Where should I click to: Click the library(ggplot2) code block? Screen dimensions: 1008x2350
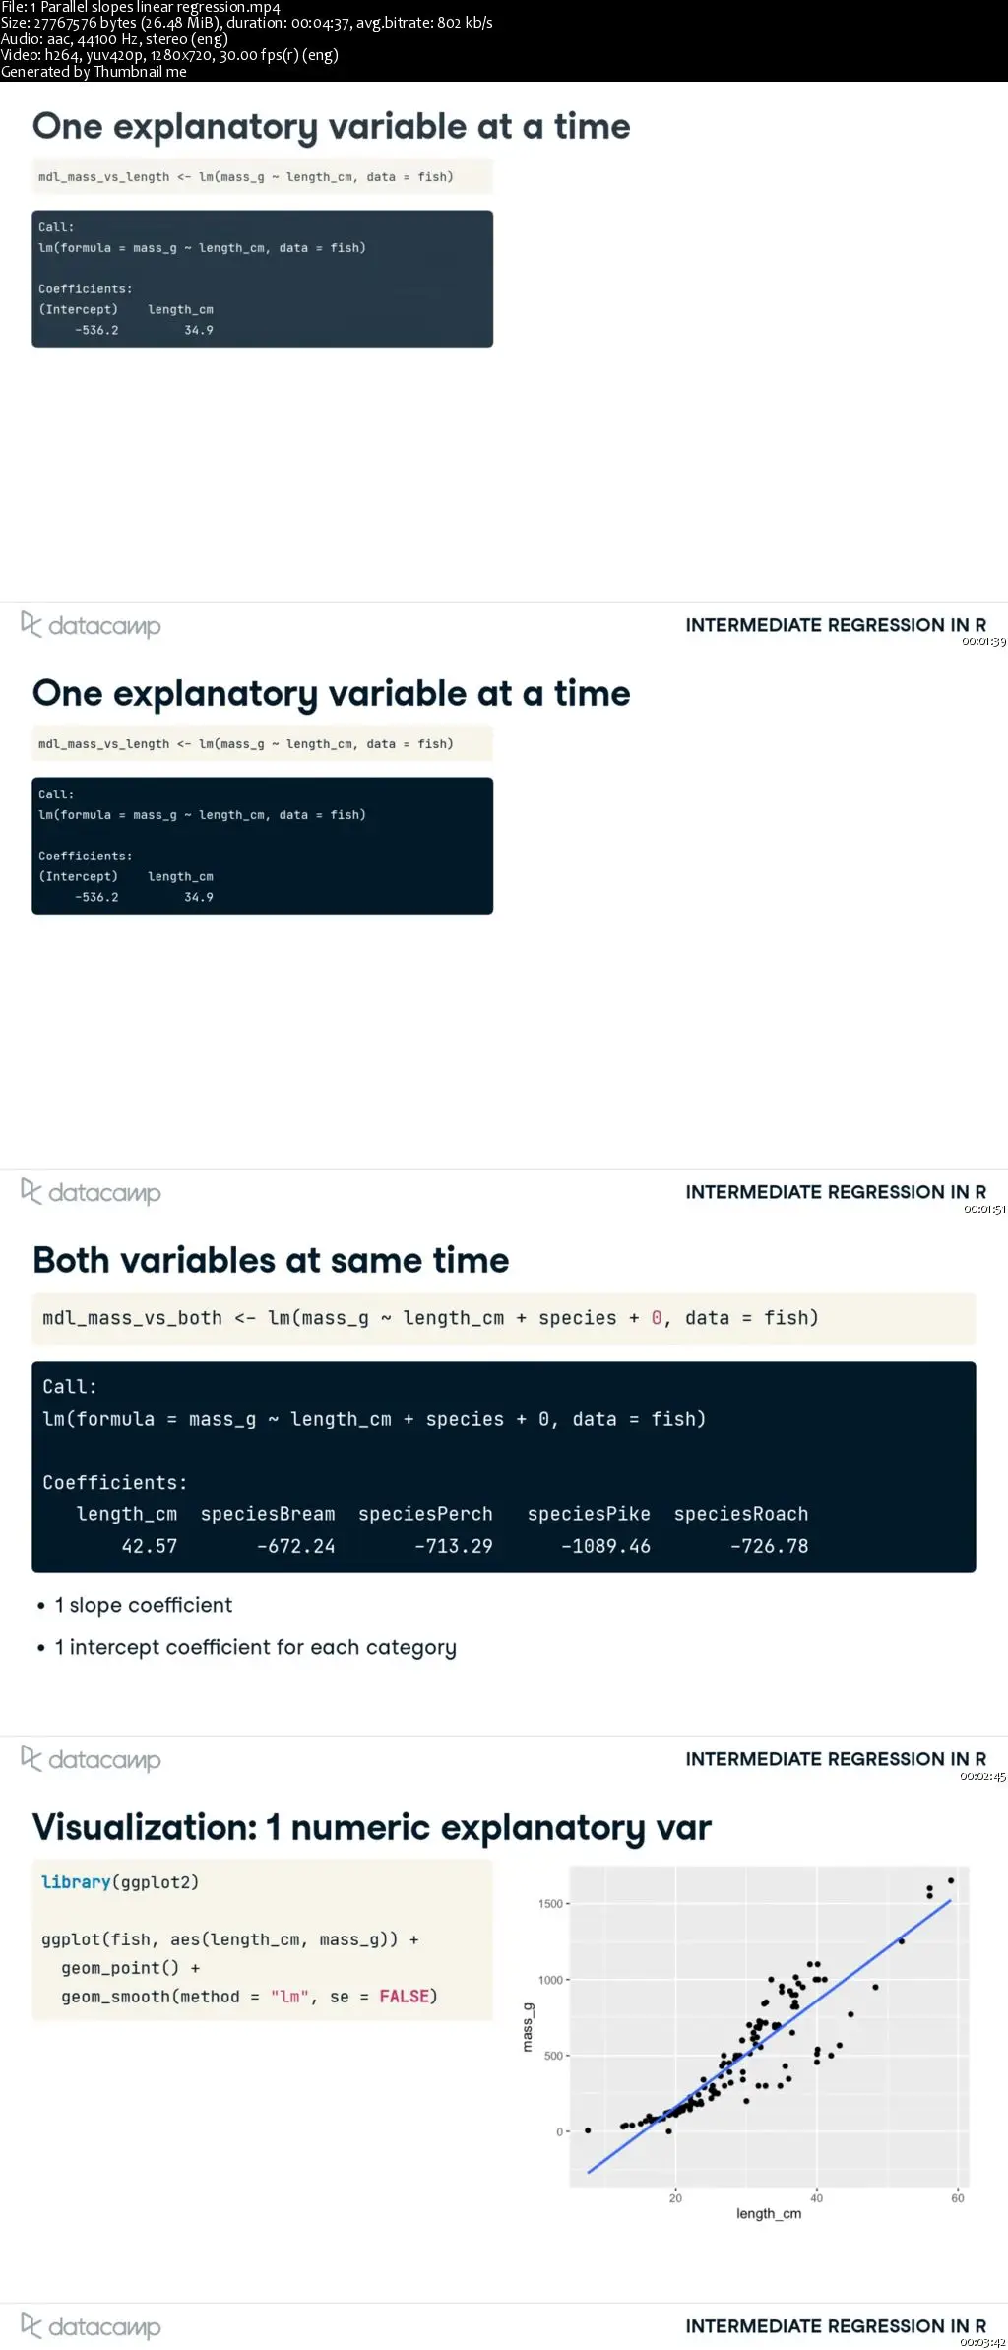[262, 1939]
